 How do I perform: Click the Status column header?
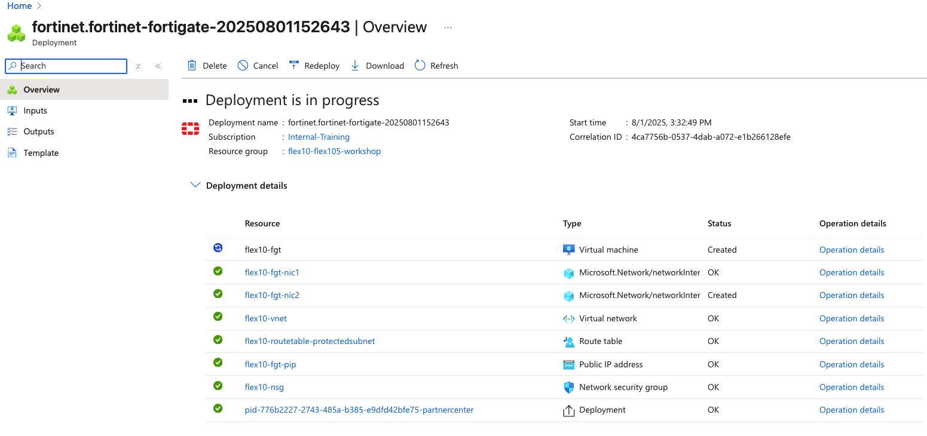point(719,223)
